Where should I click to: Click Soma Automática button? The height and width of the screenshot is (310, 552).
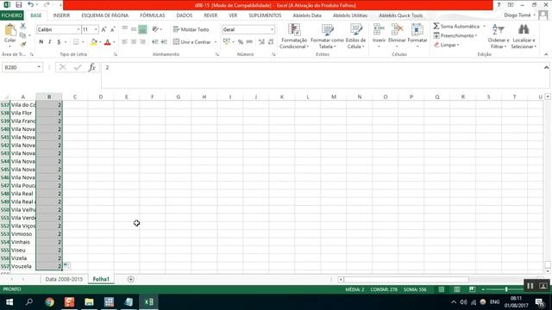pyautogui.click(x=456, y=27)
